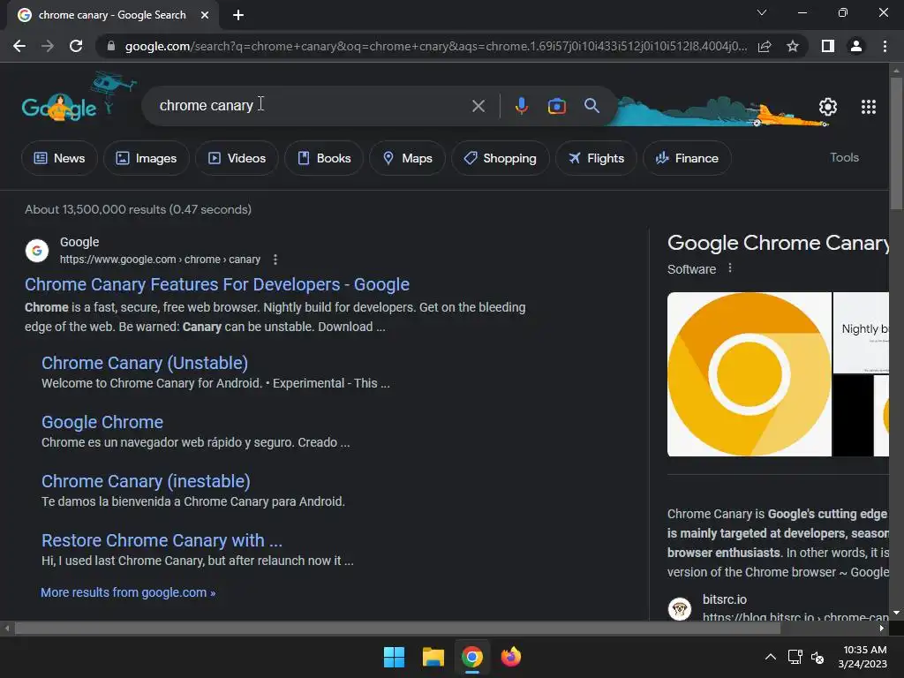Click the muted volume tray icon
This screenshot has width=904, height=678.
click(x=817, y=657)
